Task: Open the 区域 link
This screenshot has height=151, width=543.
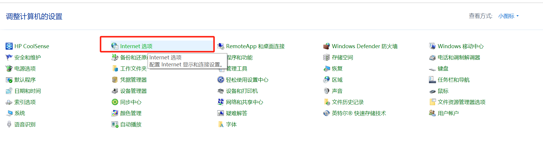Action: point(337,80)
